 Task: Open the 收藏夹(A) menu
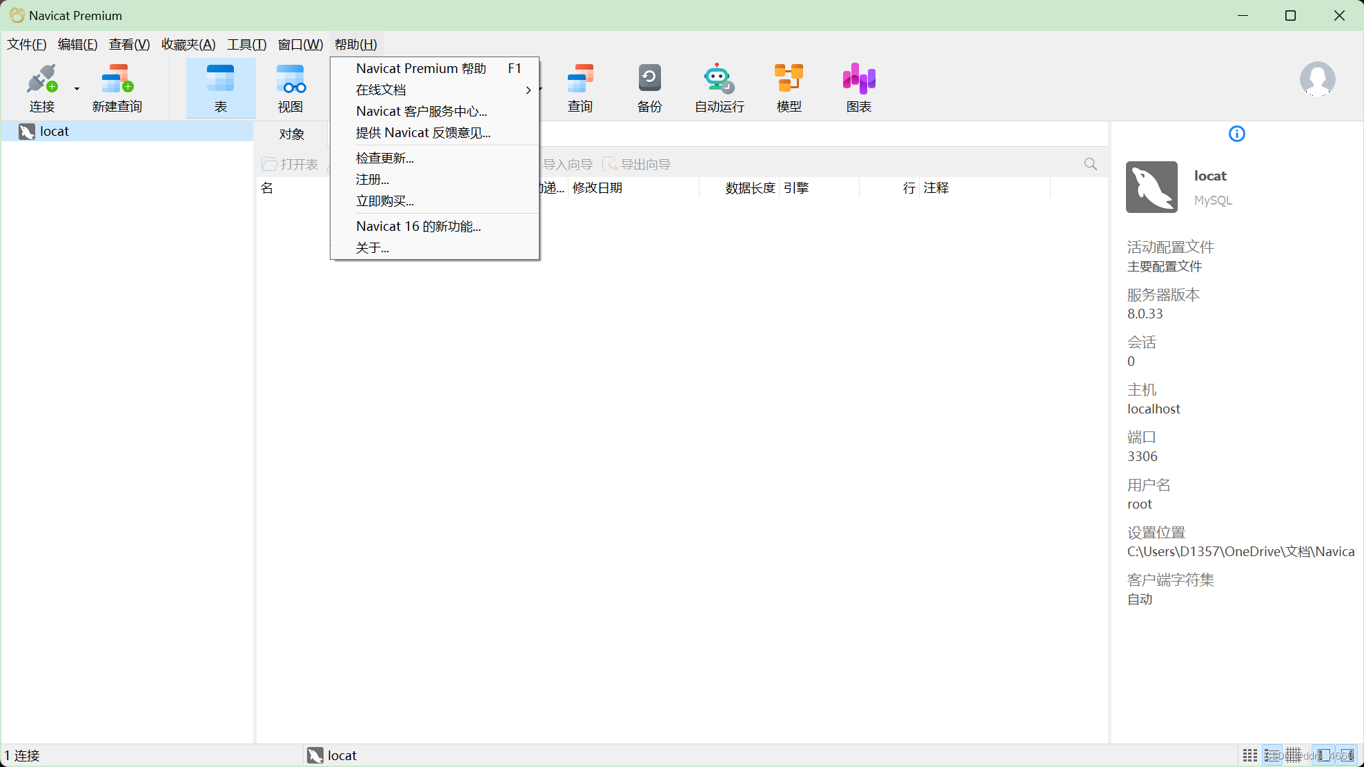188,45
